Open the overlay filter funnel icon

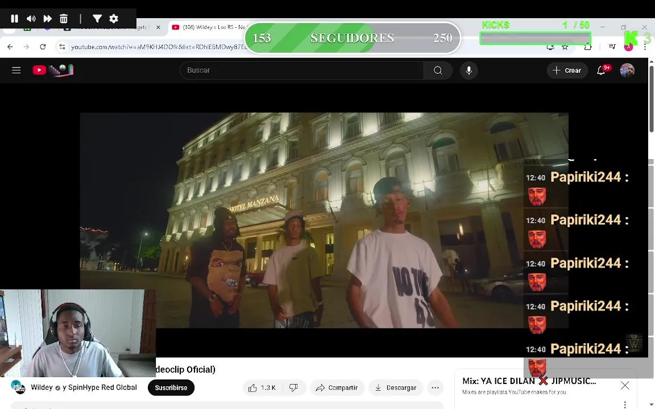97,18
